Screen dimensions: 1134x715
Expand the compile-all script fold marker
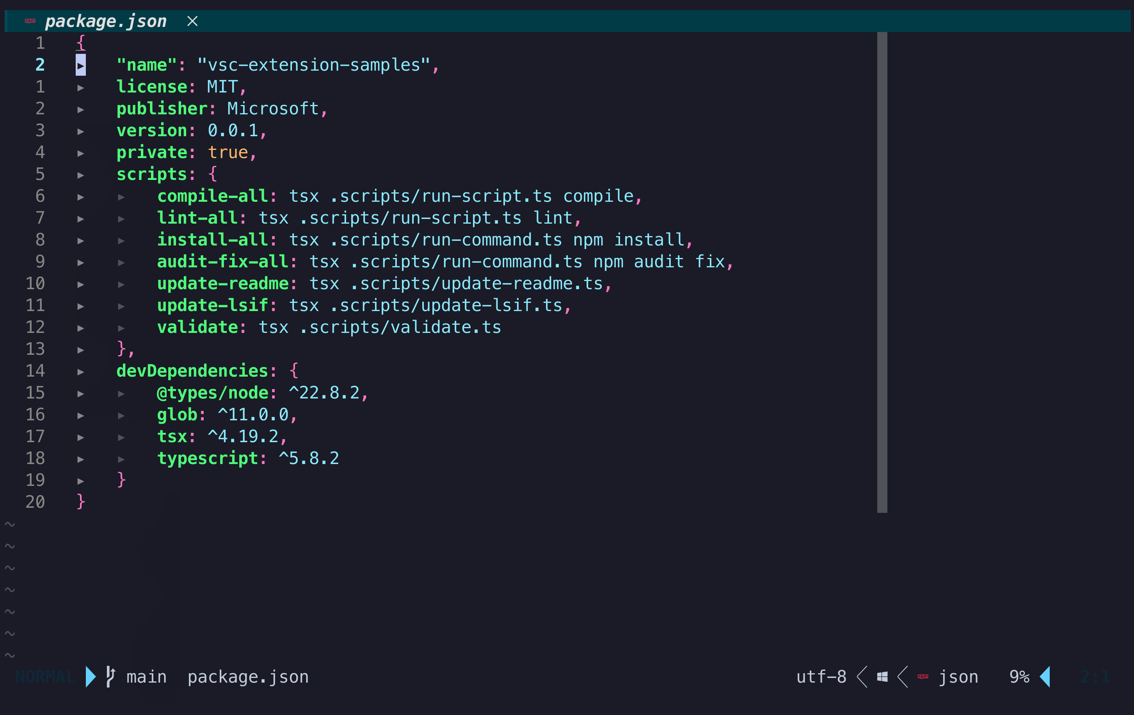(121, 197)
